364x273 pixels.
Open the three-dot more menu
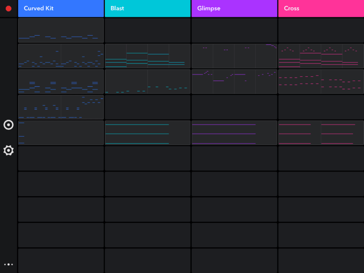coord(8,264)
